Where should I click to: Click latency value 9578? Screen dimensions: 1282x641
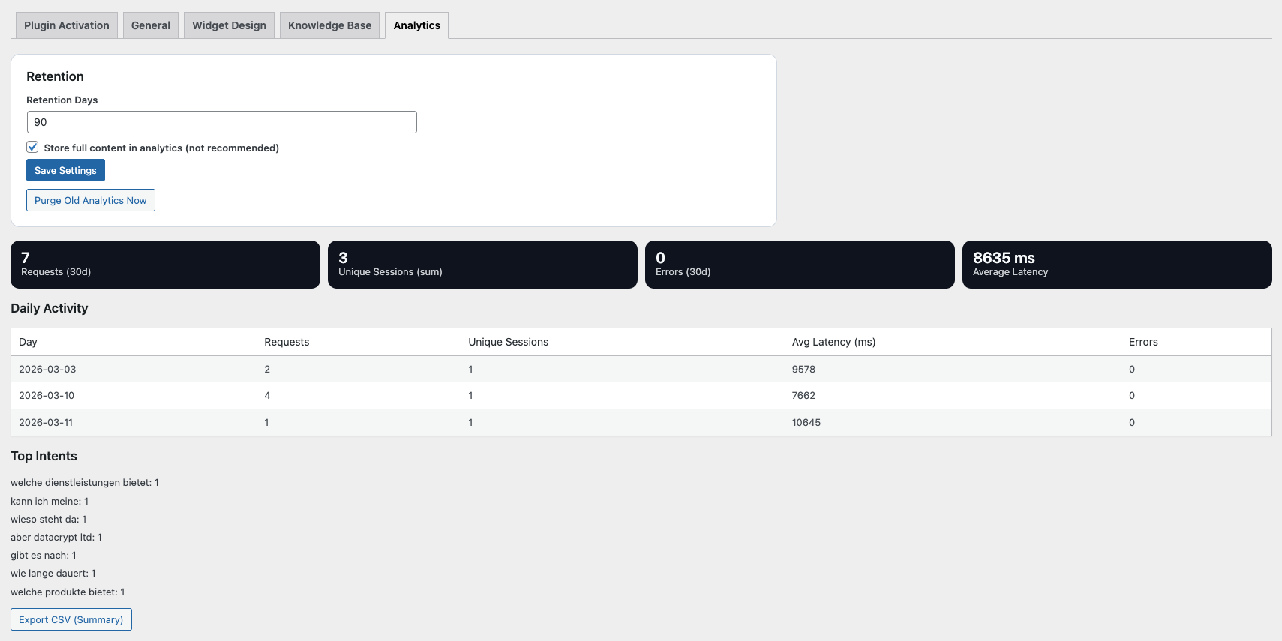coord(803,369)
